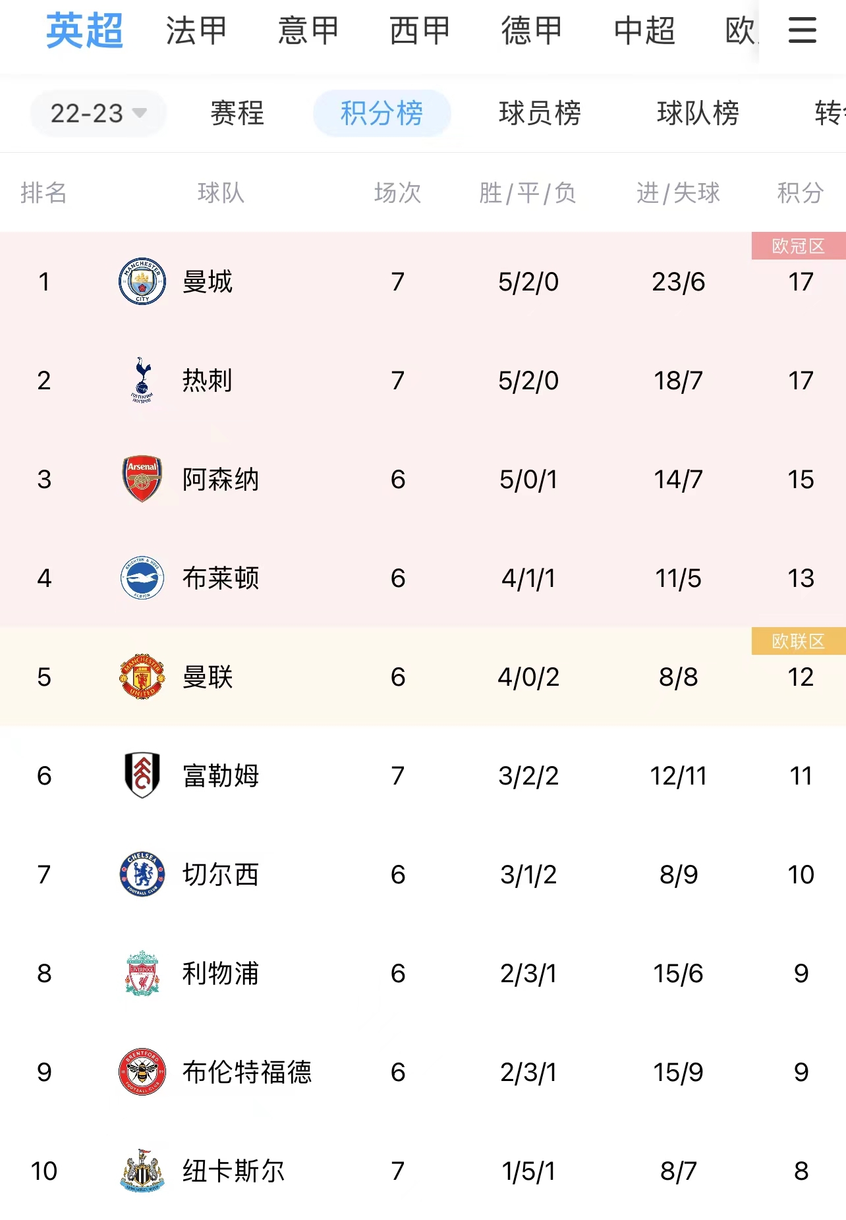Tap the Brentford bee badge

pos(142,1072)
